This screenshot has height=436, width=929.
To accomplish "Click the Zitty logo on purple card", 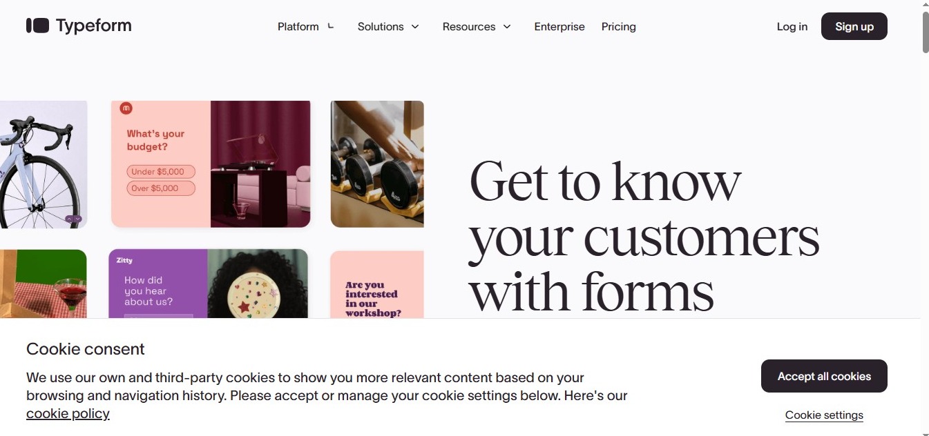I will pos(124,260).
